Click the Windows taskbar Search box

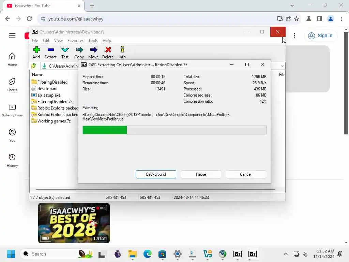pos(57,254)
